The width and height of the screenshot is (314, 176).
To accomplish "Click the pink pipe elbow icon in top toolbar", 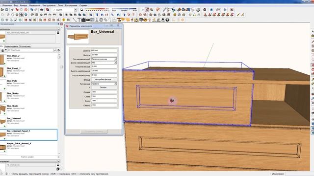I will pyautogui.click(x=218, y=10).
